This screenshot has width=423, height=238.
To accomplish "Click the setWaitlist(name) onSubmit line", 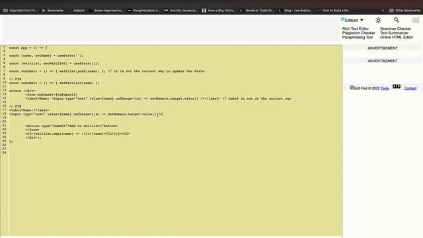I will (54, 83).
